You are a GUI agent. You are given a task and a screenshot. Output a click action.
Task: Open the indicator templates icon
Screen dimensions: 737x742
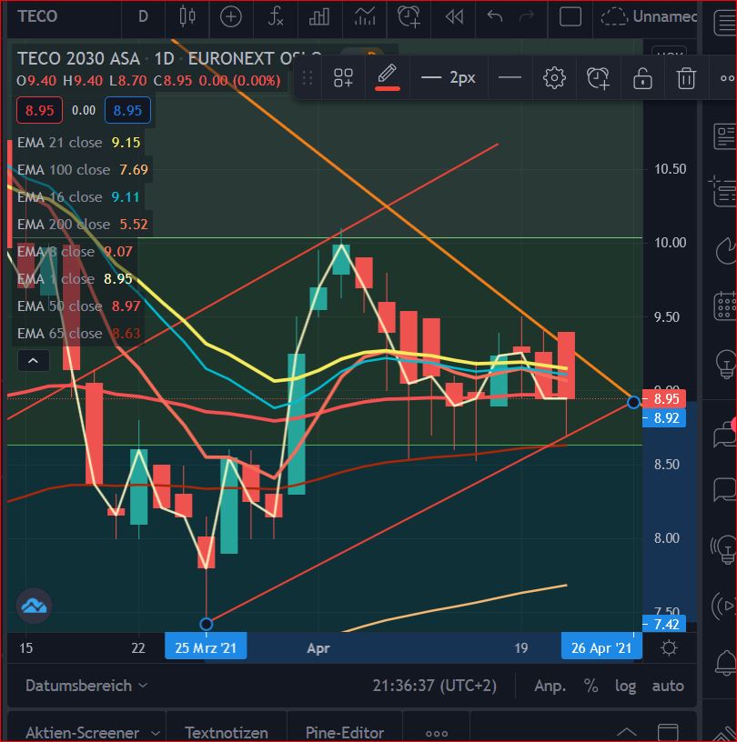click(364, 17)
